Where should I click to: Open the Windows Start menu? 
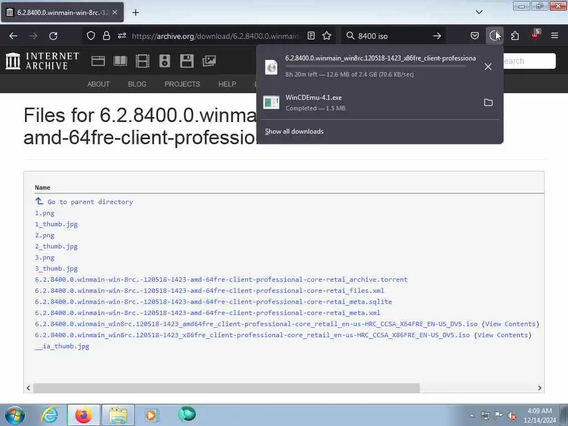point(15,415)
